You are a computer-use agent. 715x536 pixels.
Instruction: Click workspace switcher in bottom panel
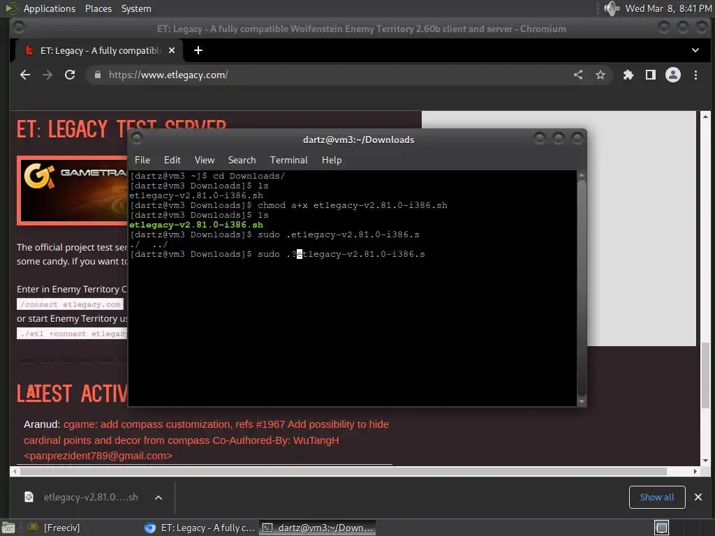(x=662, y=528)
